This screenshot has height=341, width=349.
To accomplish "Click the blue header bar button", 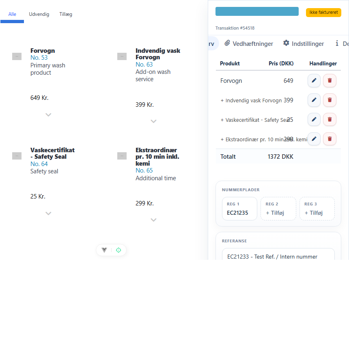I will point(257,11).
